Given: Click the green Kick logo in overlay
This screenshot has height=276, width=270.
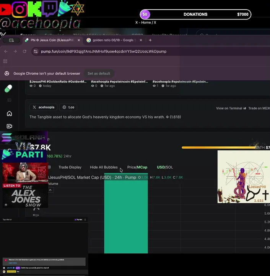Looking at the screenshot, I should pyautogui.click(x=34, y=9).
